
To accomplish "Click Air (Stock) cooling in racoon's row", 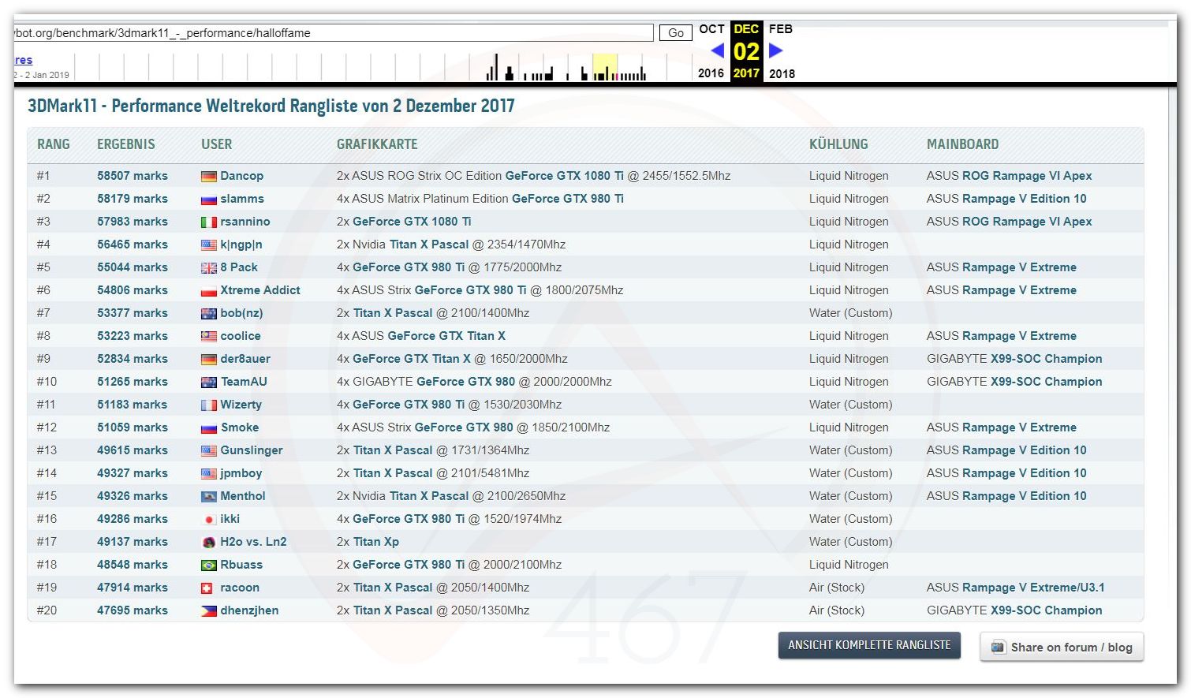I will [837, 588].
